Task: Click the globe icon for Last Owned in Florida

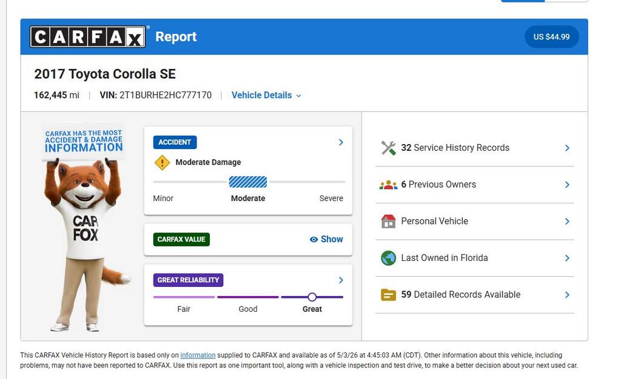Action: [388, 258]
